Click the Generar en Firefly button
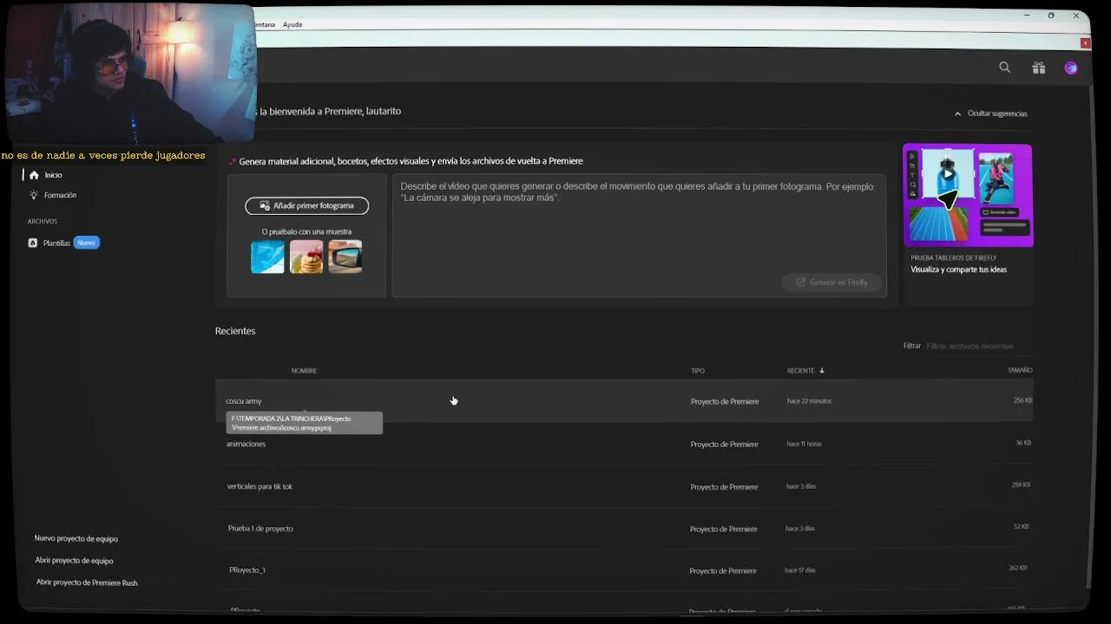The height and width of the screenshot is (624, 1111). pos(832,283)
